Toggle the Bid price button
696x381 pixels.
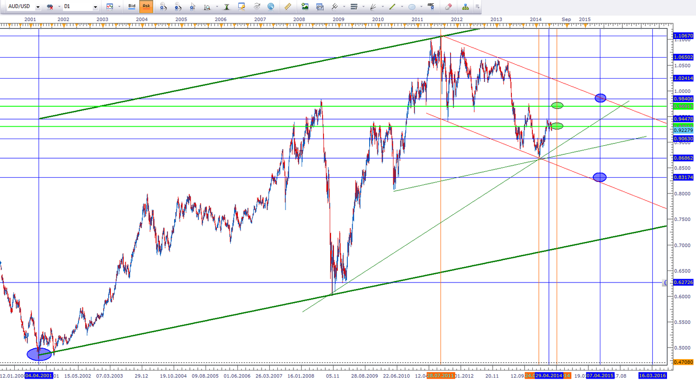tap(132, 7)
